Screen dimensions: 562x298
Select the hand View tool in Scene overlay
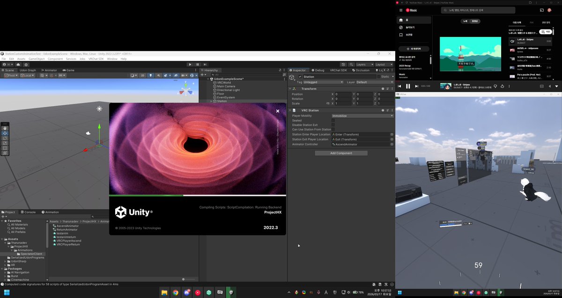point(5,128)
